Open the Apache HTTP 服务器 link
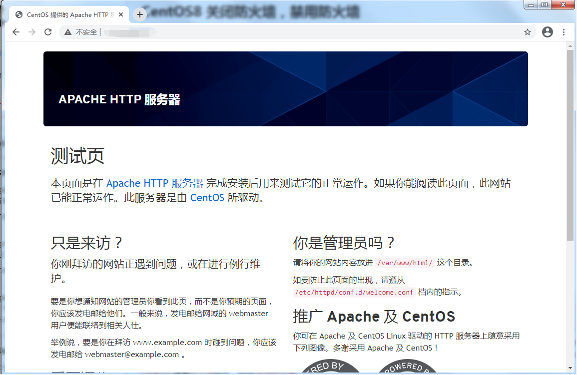The image size is (577, 375). [154, 183]
